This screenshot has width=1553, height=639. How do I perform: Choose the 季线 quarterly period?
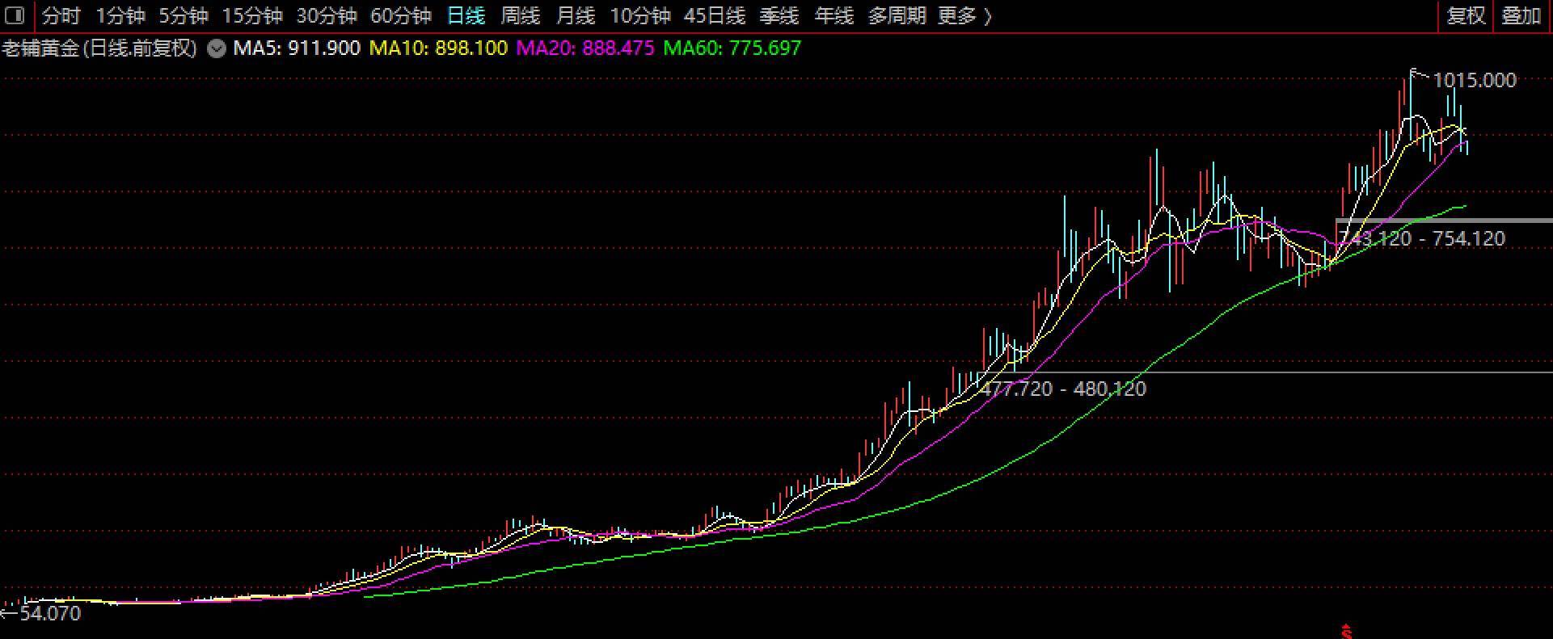click(x=779, y=15)
